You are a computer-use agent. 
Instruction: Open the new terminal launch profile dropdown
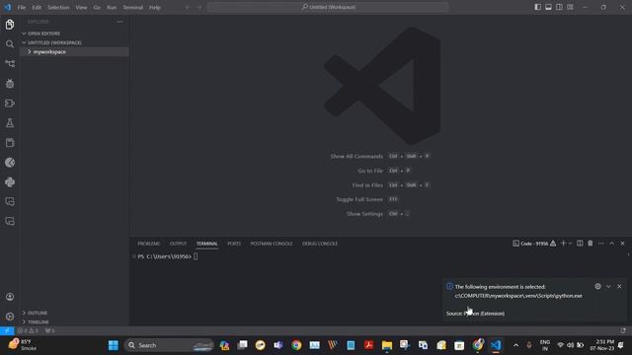coord(571,244)
